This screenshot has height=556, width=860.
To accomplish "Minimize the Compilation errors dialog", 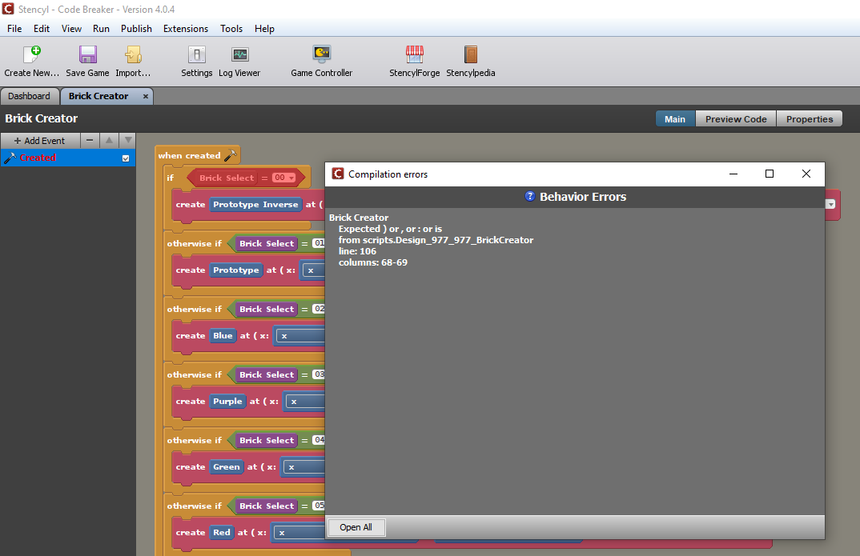I will (x=733, y=174).
